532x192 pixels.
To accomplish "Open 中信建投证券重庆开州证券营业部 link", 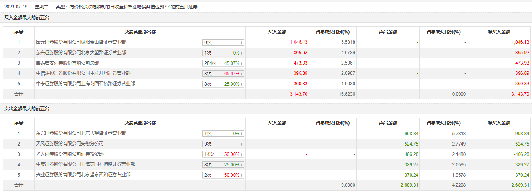I will tap(83, 73).
